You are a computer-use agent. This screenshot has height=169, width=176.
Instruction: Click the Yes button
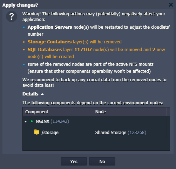click(74, 161)
